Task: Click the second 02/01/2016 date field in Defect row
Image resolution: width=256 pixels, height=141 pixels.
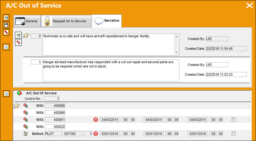Action: click(154, 134)
